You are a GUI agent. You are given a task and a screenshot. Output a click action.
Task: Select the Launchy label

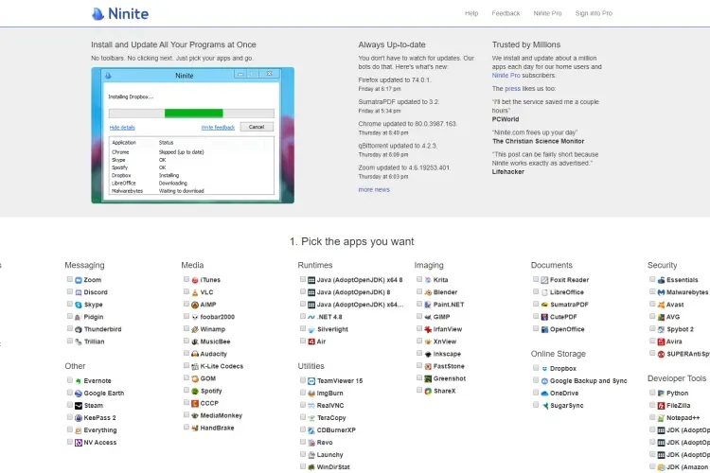(x=329, y=455)
